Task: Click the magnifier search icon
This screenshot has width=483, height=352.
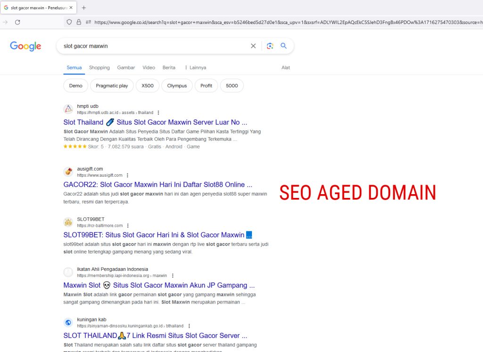Action: (283, 46)
